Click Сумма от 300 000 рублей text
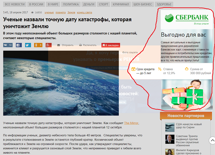 point(200,71)
